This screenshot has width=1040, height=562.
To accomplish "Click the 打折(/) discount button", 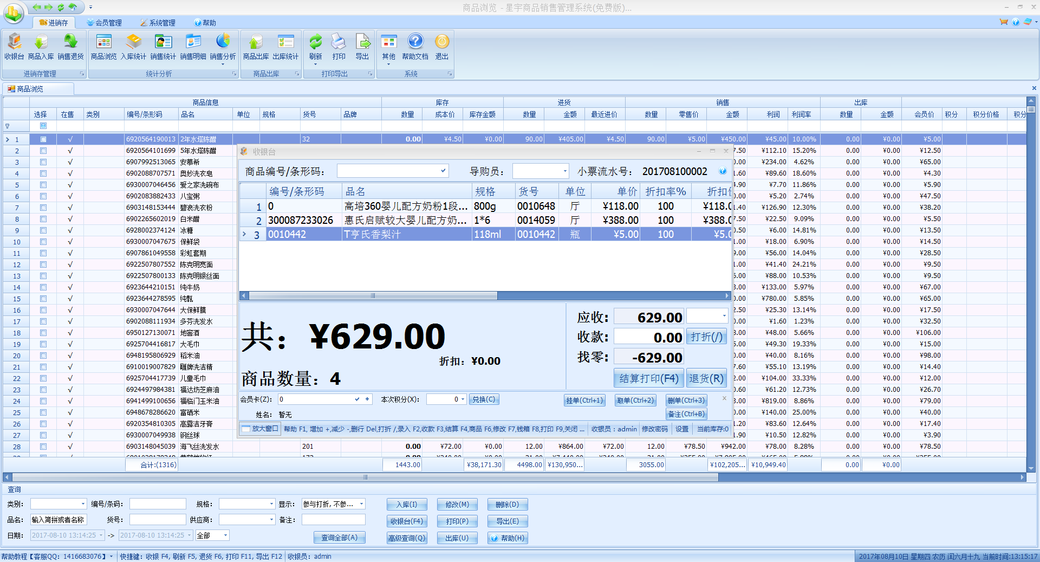I will pos(706,337).
